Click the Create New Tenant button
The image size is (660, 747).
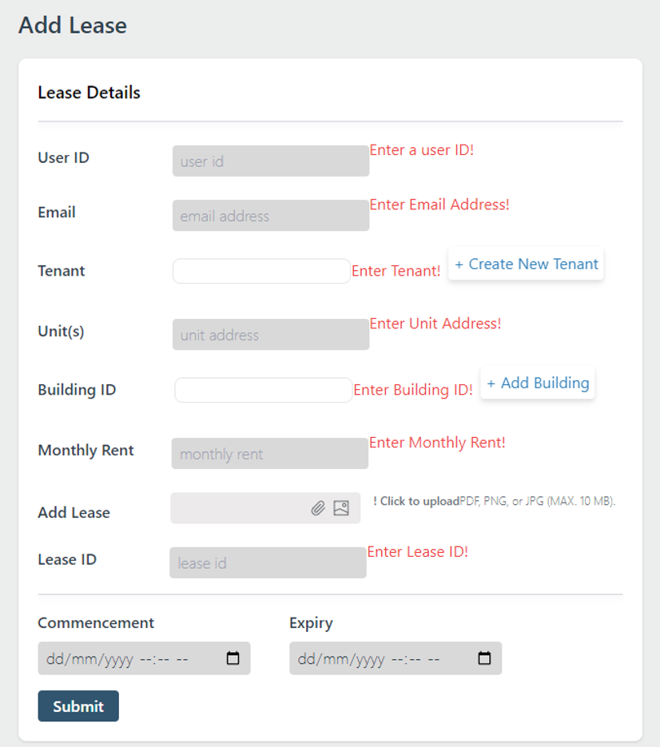click(x=525, y=264)
